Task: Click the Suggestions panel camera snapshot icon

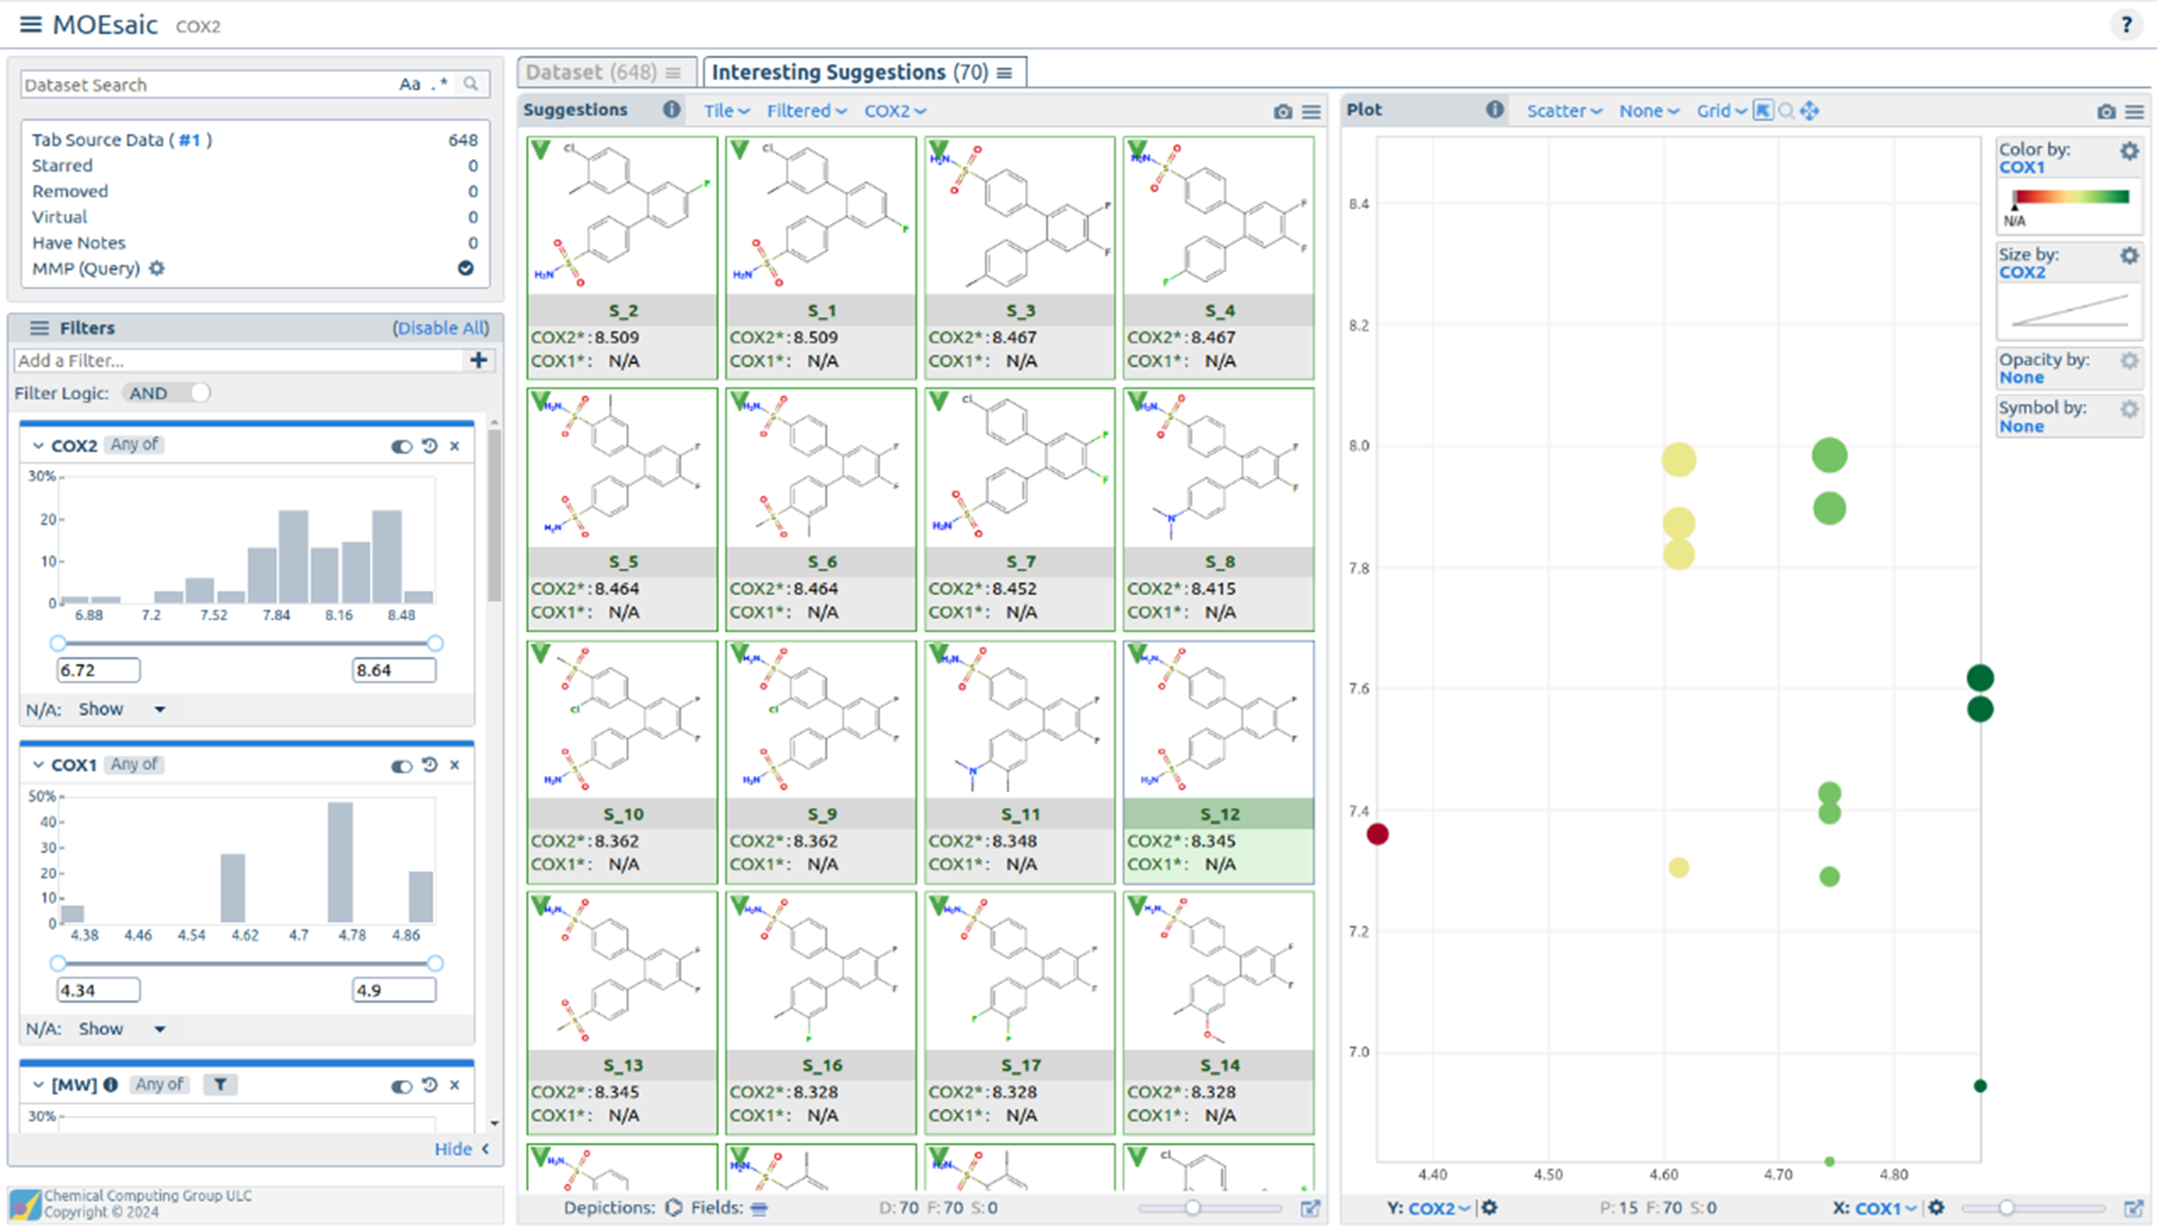Action: tap(1282, 111)
